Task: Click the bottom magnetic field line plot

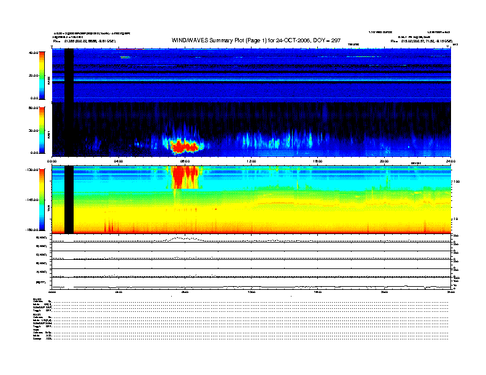Action: [251, 284]
